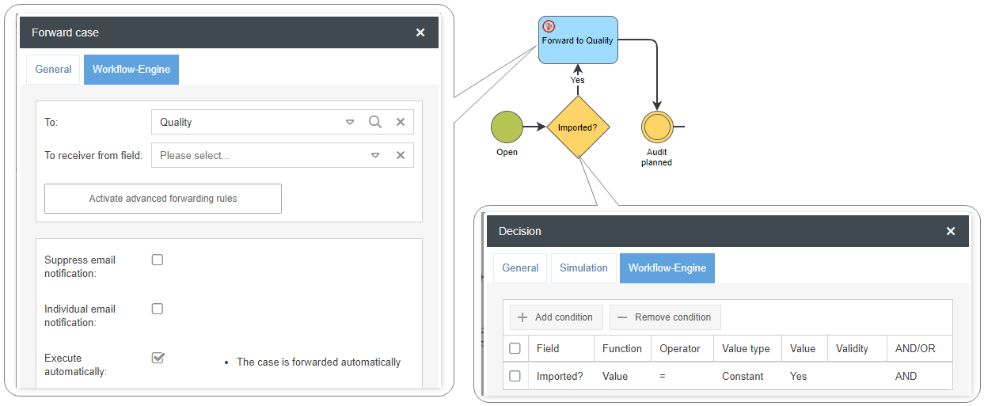This screenshot has height=406, width=984.
Task: Click Activate advanced forwarding rules button
Action: (x=162, y=199)
